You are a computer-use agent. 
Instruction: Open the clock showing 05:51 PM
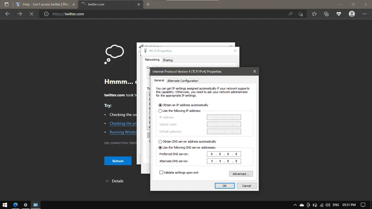(x=349, y=205)
